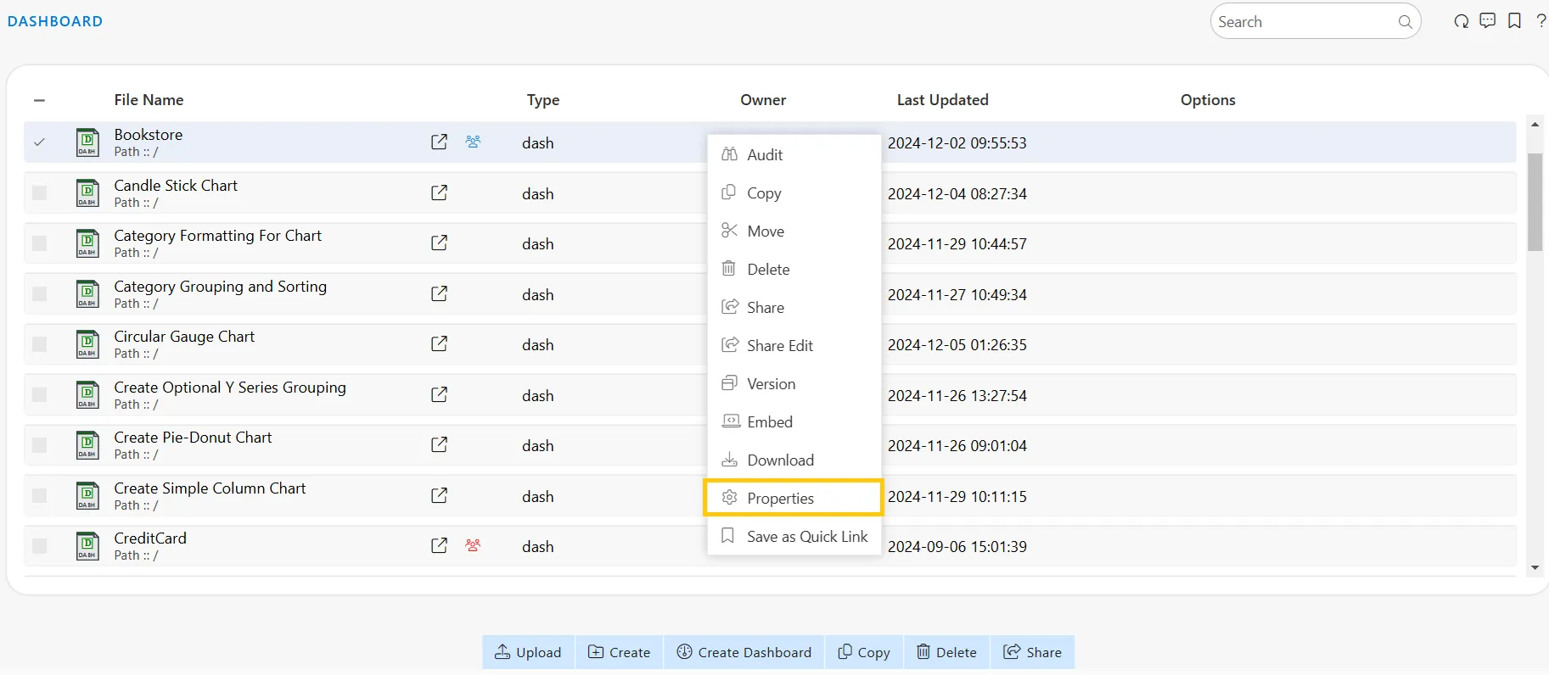Image resolution: width=1549 pixels, height=675 pixels.
Task: Click the Circular Gauge Chart file icon
Action: pyautogui.click(x=87, y=344)
